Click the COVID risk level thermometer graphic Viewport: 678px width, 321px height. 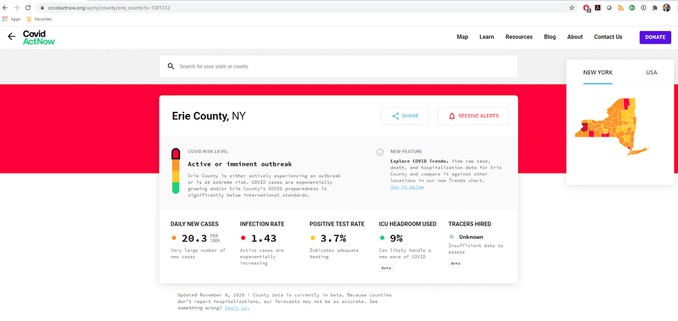tap(176, 171)
